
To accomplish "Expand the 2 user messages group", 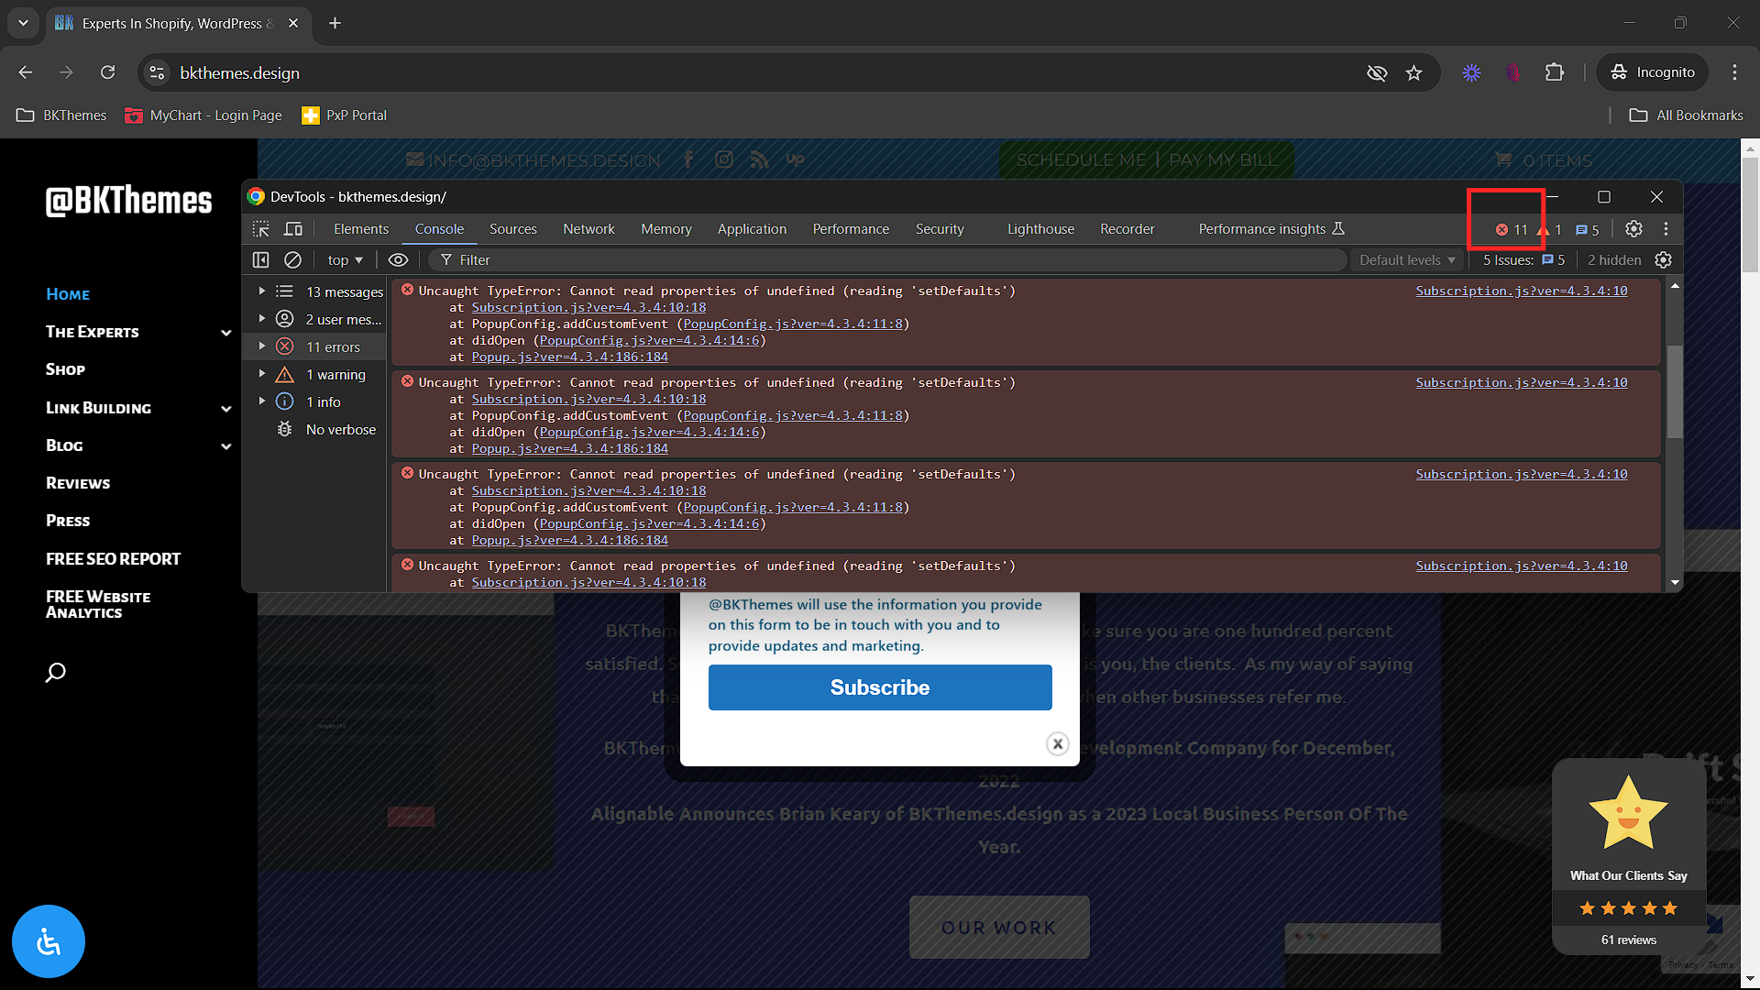I will tap(262, 319).
